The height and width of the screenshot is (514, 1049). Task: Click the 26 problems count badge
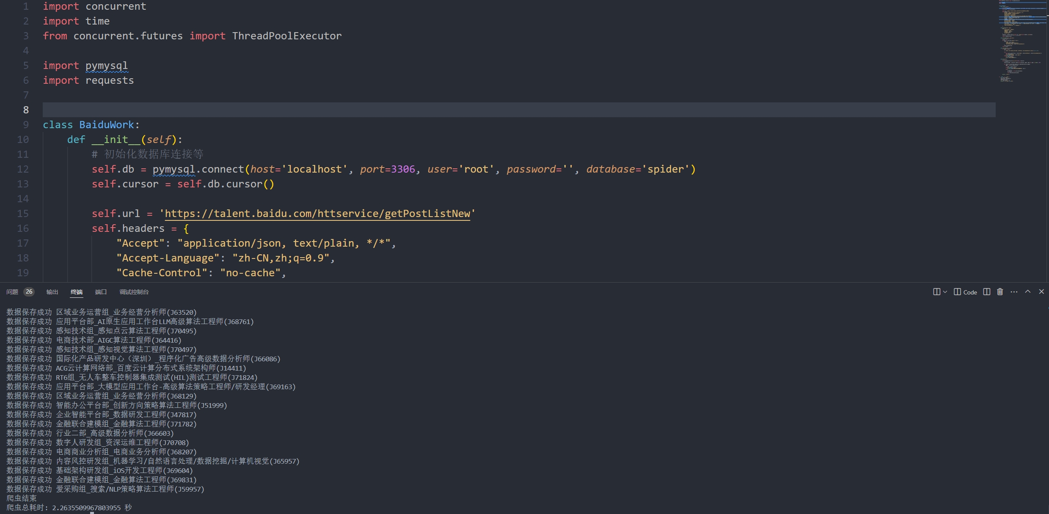(29, 292)
